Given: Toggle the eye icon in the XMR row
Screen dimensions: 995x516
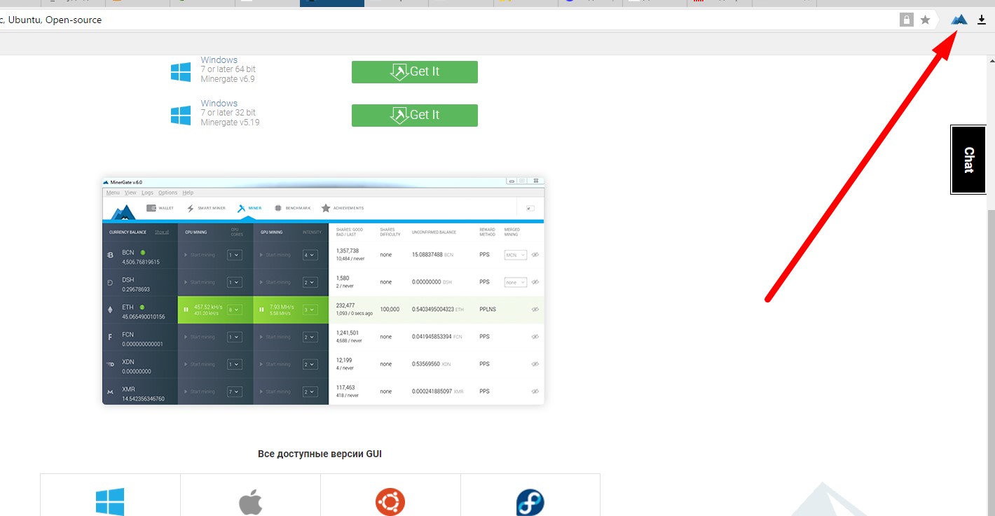Looking at the screenshot, I should click(535, 391).
